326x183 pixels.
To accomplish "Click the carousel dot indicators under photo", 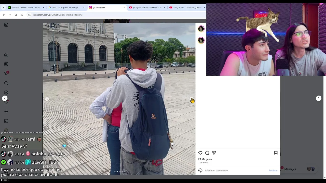I will [x=119, y=172].
